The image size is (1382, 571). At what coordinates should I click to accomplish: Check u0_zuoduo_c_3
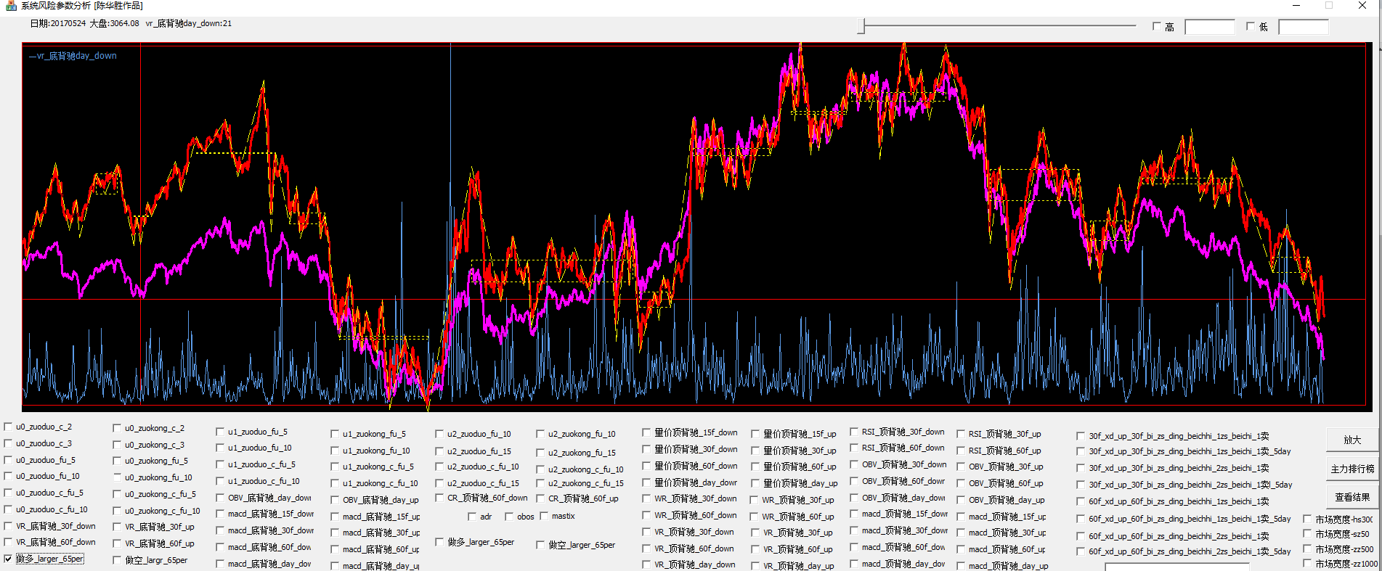point(8,443)
